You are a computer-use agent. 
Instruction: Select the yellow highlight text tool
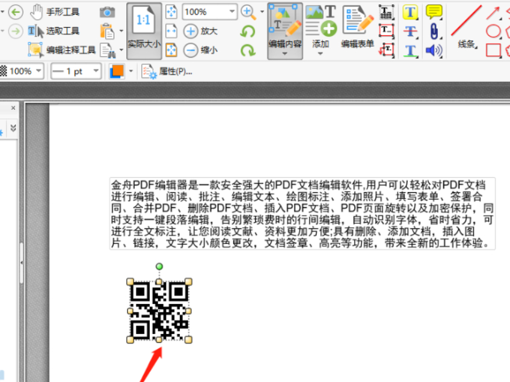click(410, 13)
